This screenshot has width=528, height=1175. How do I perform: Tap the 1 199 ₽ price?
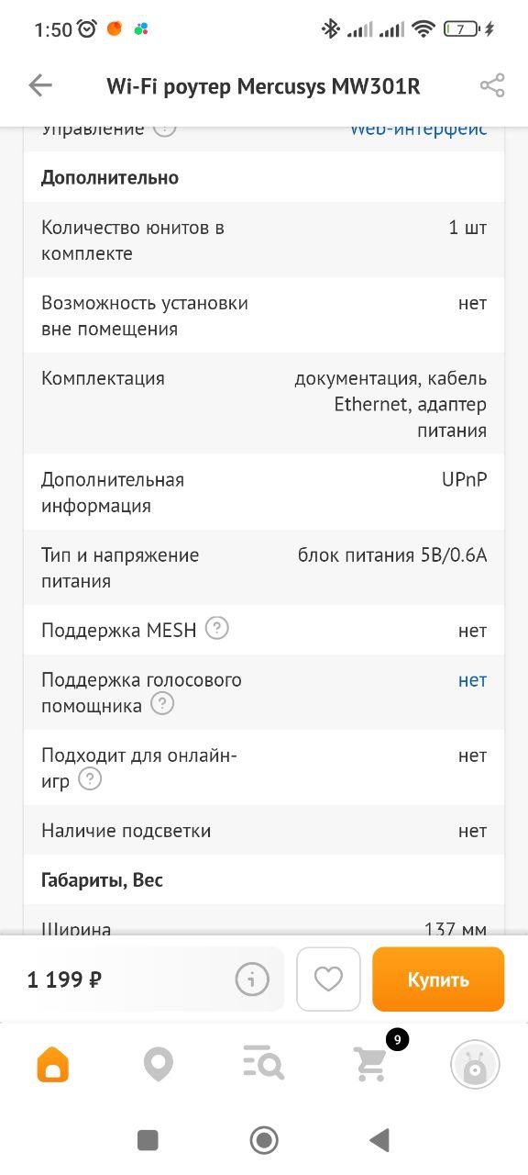point(64,979)
